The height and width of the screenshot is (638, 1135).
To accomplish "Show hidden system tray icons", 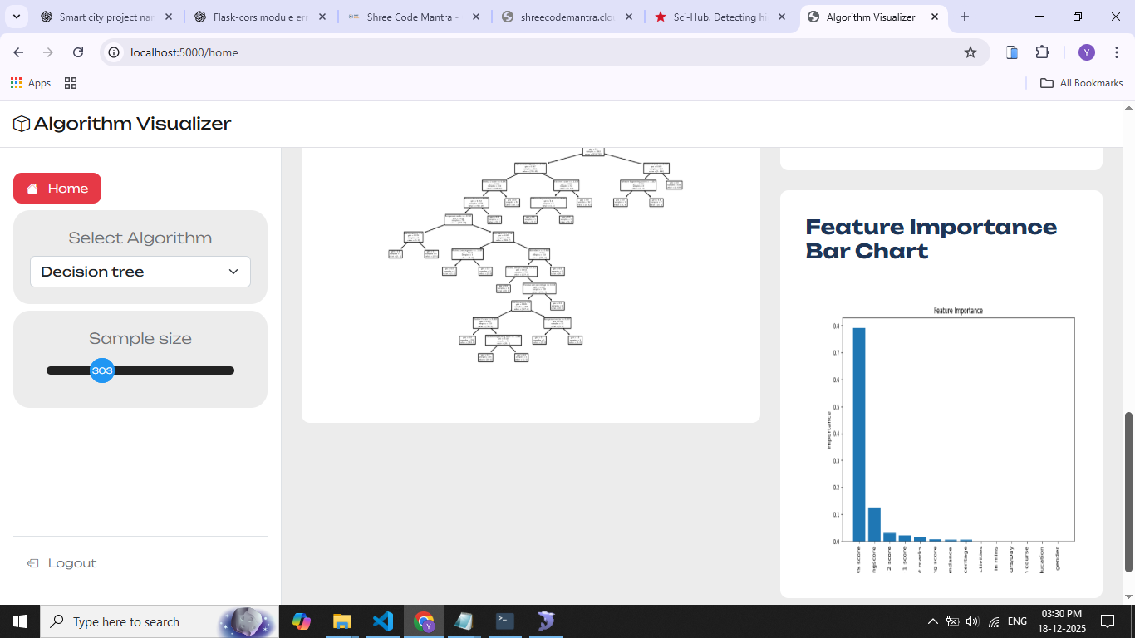I will coord(932,621).
